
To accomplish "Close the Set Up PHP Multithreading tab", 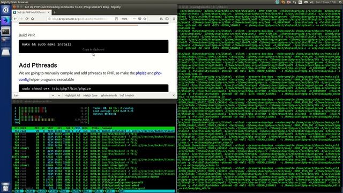I will 49,12.
